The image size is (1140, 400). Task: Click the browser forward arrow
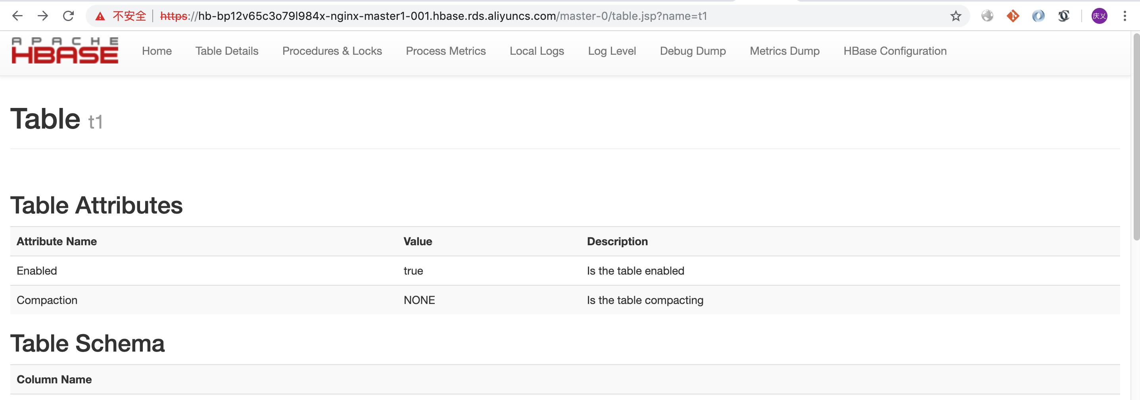pos(43,16)
